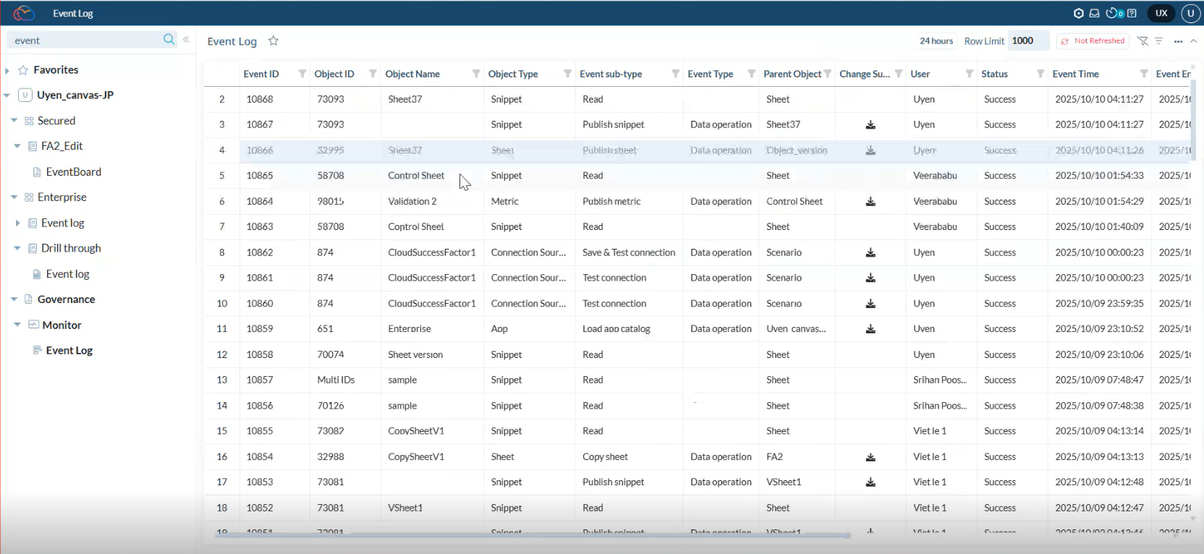Viewport: 1204px width, 554px height.
Task: Open the three-dots more options menu
Action: click(1178, 41)
